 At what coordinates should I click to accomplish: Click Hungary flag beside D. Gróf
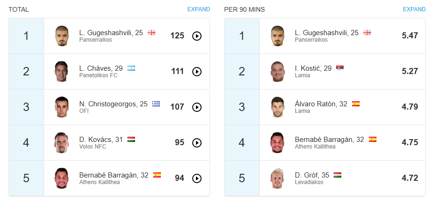point(337,175)
